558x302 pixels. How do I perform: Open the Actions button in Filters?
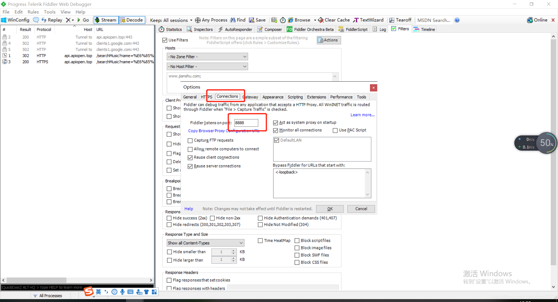coord(329,40)
